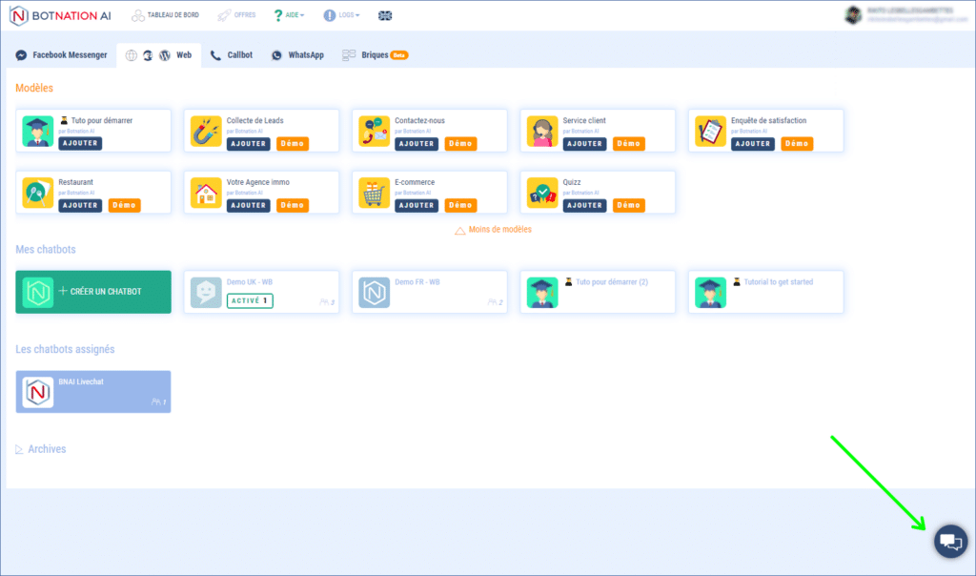Click the Collecte de Leads magnet icon

tap(206, 131)
